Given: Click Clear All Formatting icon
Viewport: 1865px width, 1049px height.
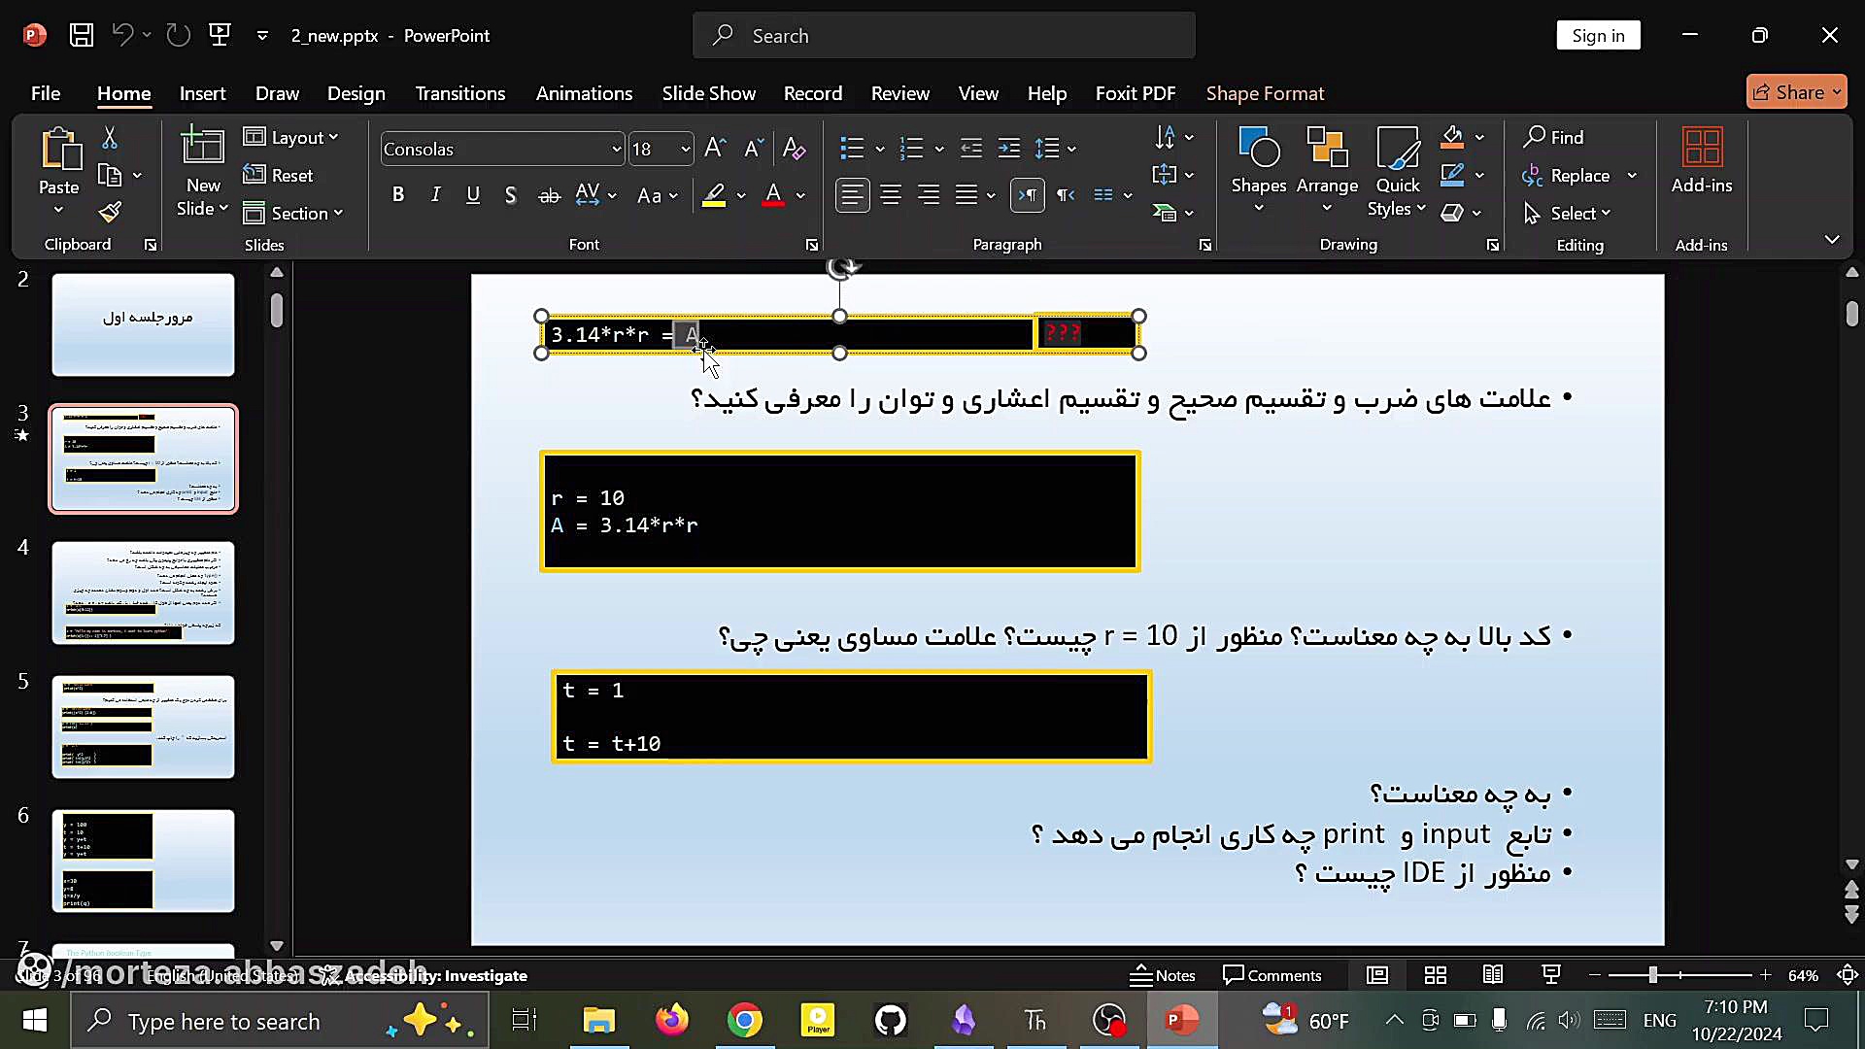Looking at the screenshot, I should [x=794, y=148].
